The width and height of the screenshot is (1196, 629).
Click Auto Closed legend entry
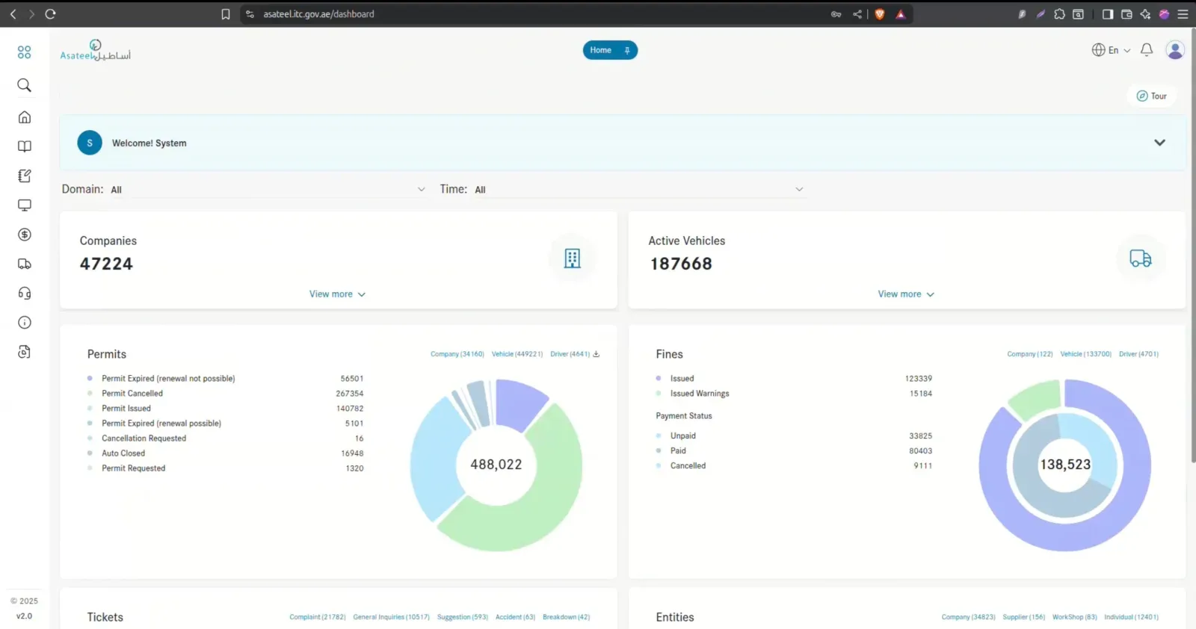click(123, 453)
